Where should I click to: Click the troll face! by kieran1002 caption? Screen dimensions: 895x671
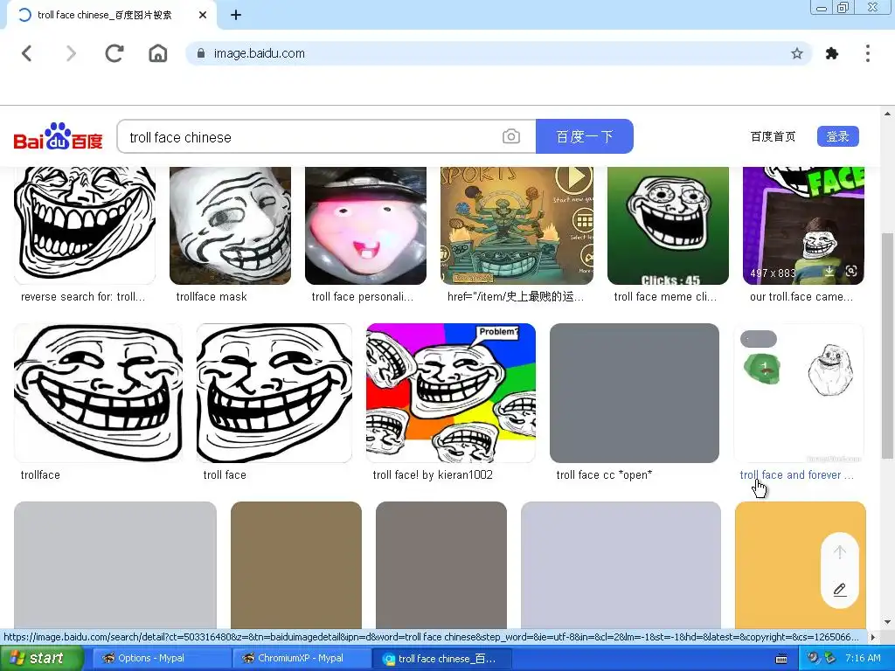pyautogui.click(x=433, y=474)
